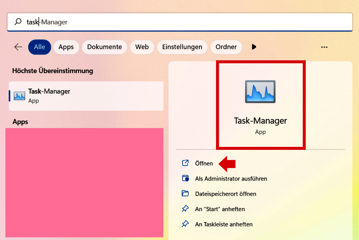Select the Alle filter tab
The width and height of the screenshot is (359, 240).
point(39,47)
